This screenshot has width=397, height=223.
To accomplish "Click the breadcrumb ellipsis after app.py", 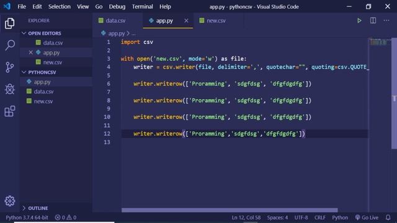I will click(x=134, y=33).
